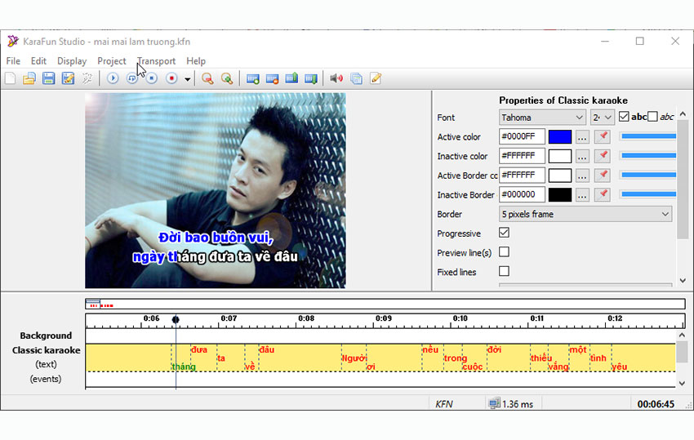Open the font size dropdown
Viewport: 694px width, 440px height.
point(603,118)
